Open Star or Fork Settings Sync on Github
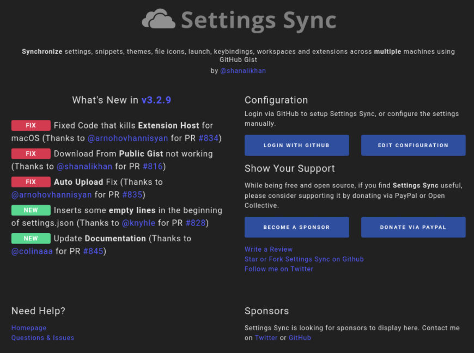474x353 pixels. pos(304,259)
